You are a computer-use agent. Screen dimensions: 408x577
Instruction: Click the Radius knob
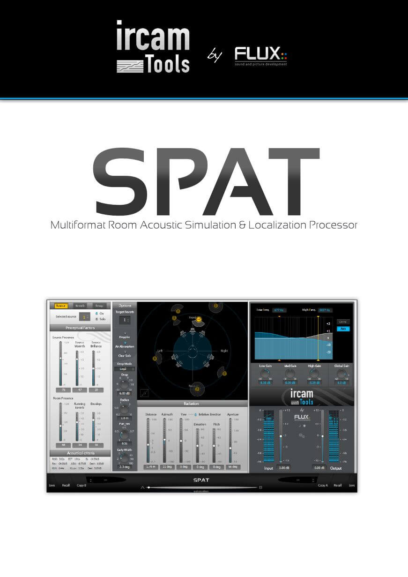[124, 409]
